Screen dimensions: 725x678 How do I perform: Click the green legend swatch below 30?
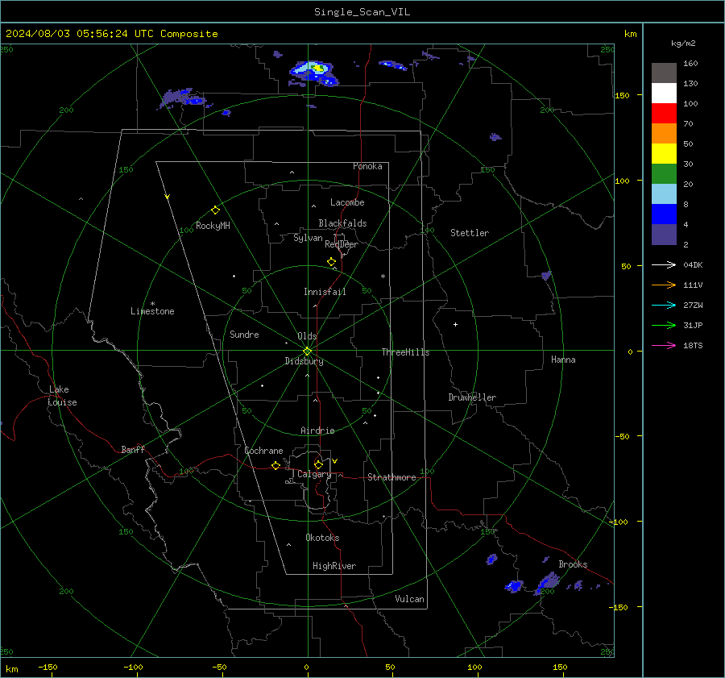(664, 174)
